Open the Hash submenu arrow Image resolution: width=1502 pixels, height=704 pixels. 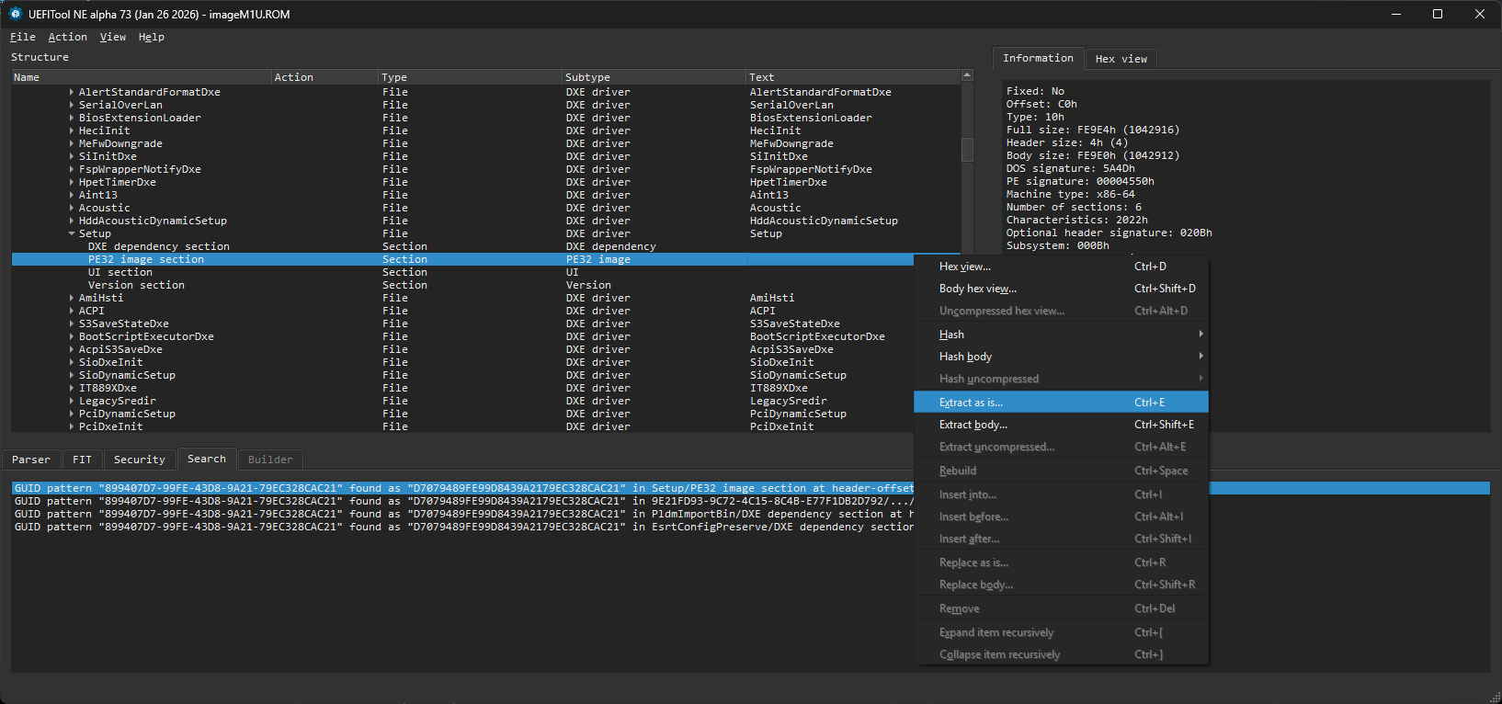click(1200, 335)
